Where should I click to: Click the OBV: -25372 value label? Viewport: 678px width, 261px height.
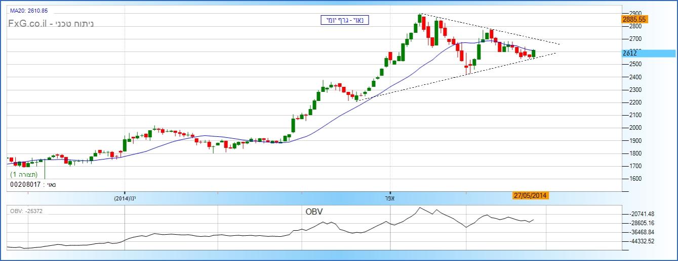pyautogui.click(x=26, y=211)
